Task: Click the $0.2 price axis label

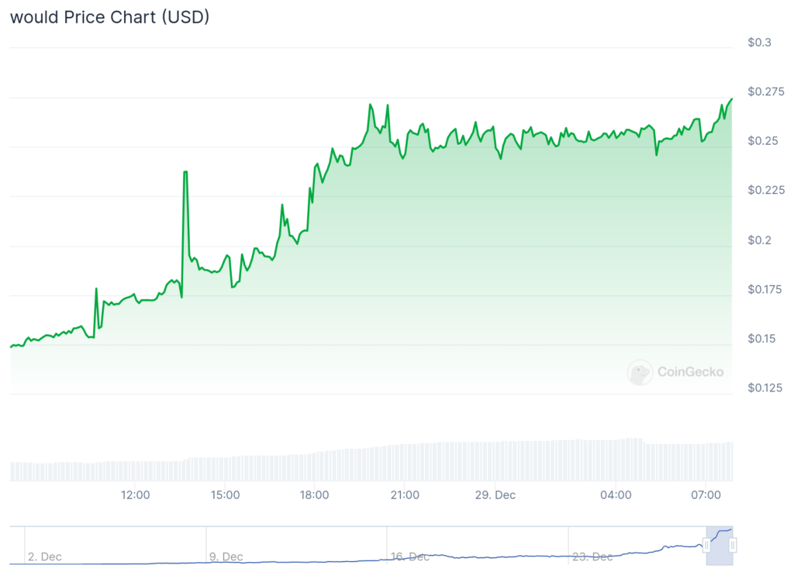Action: (759, 240)
